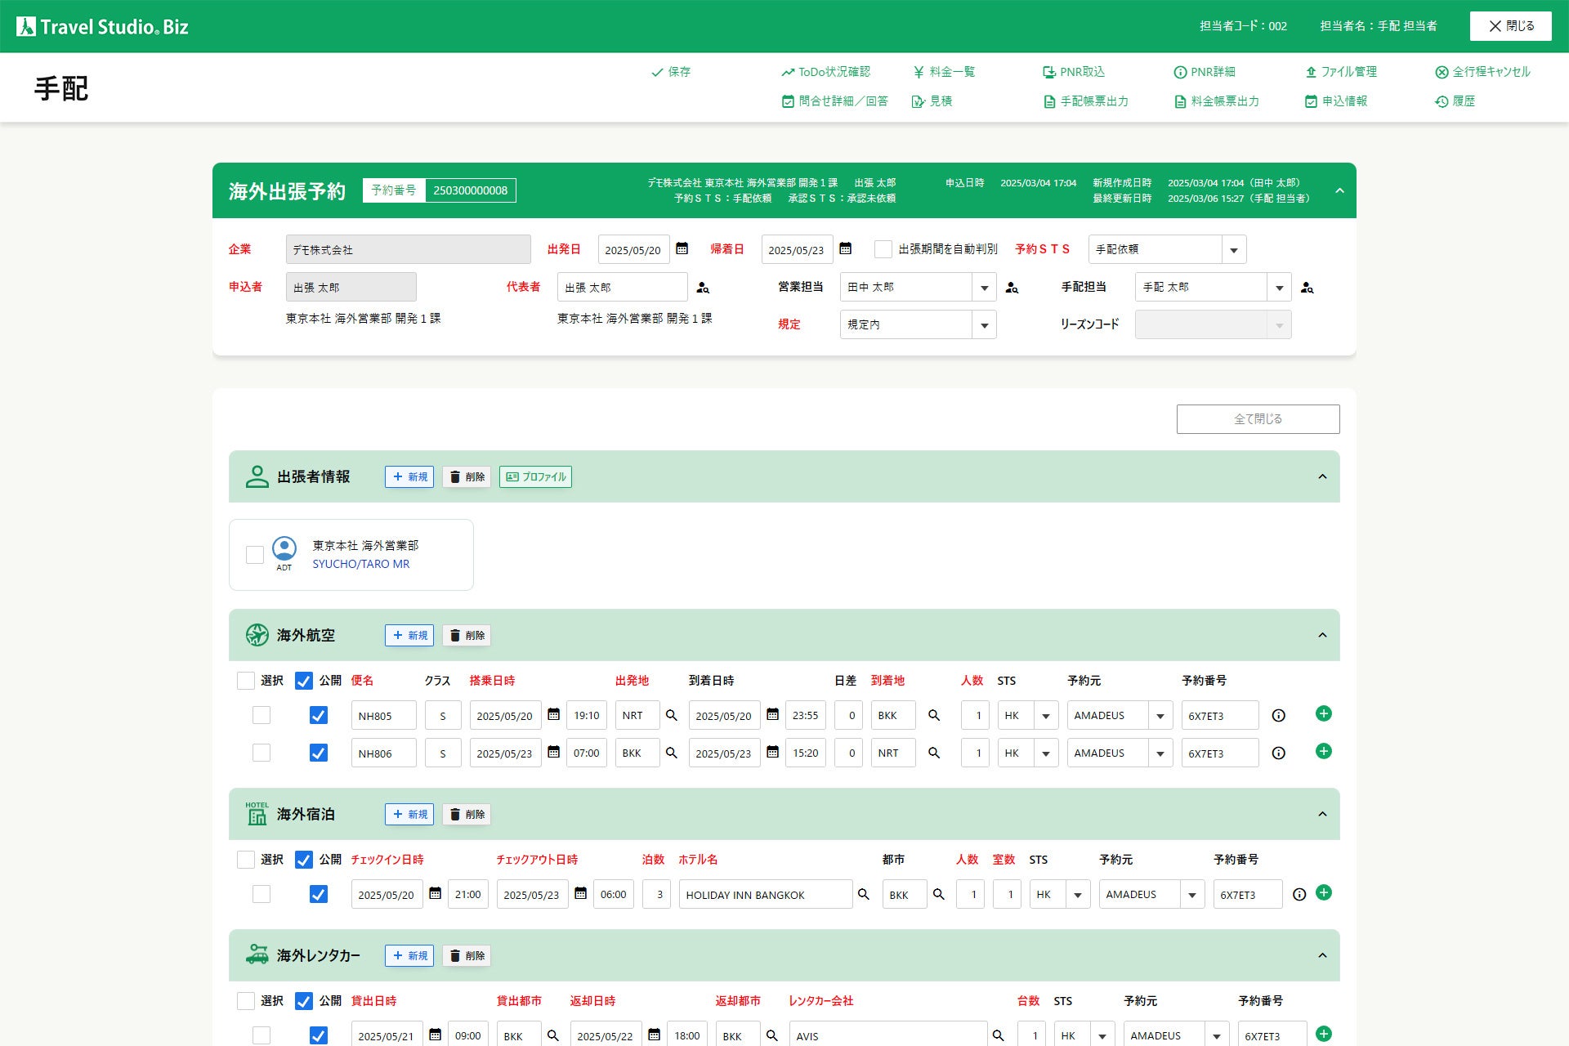
Task: Add row with green plus on NH805
Action: click(x=1324, y=713)
